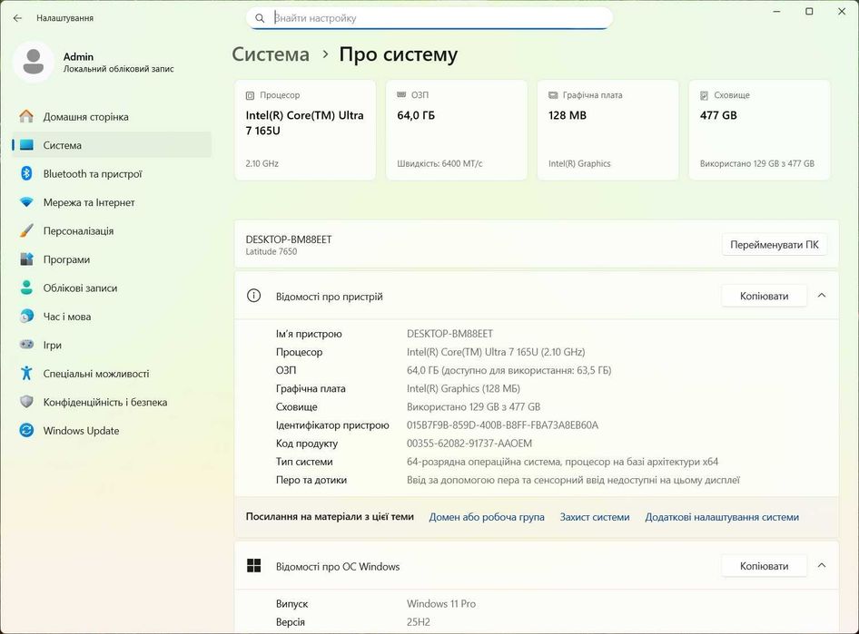Click the gamepad icon beside Ігри

26,345
